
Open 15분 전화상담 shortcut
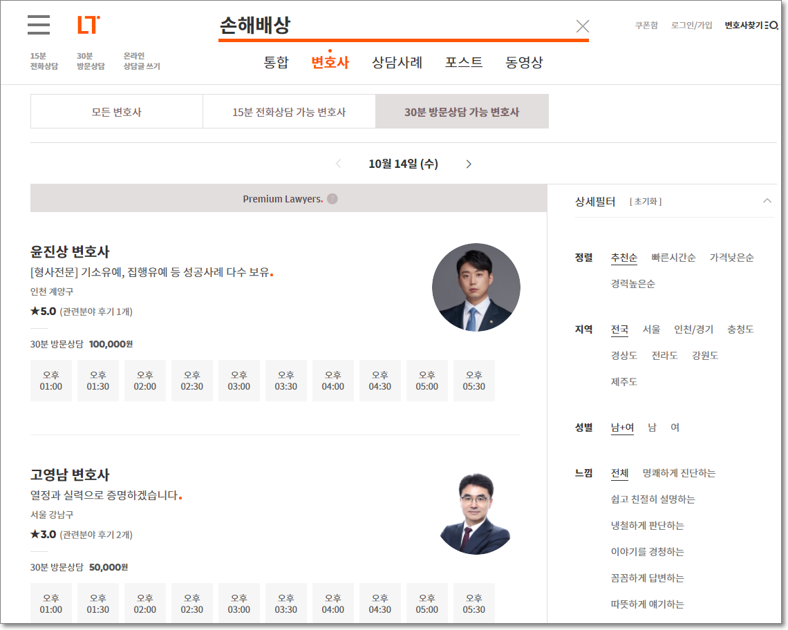[x=44, y=61]
